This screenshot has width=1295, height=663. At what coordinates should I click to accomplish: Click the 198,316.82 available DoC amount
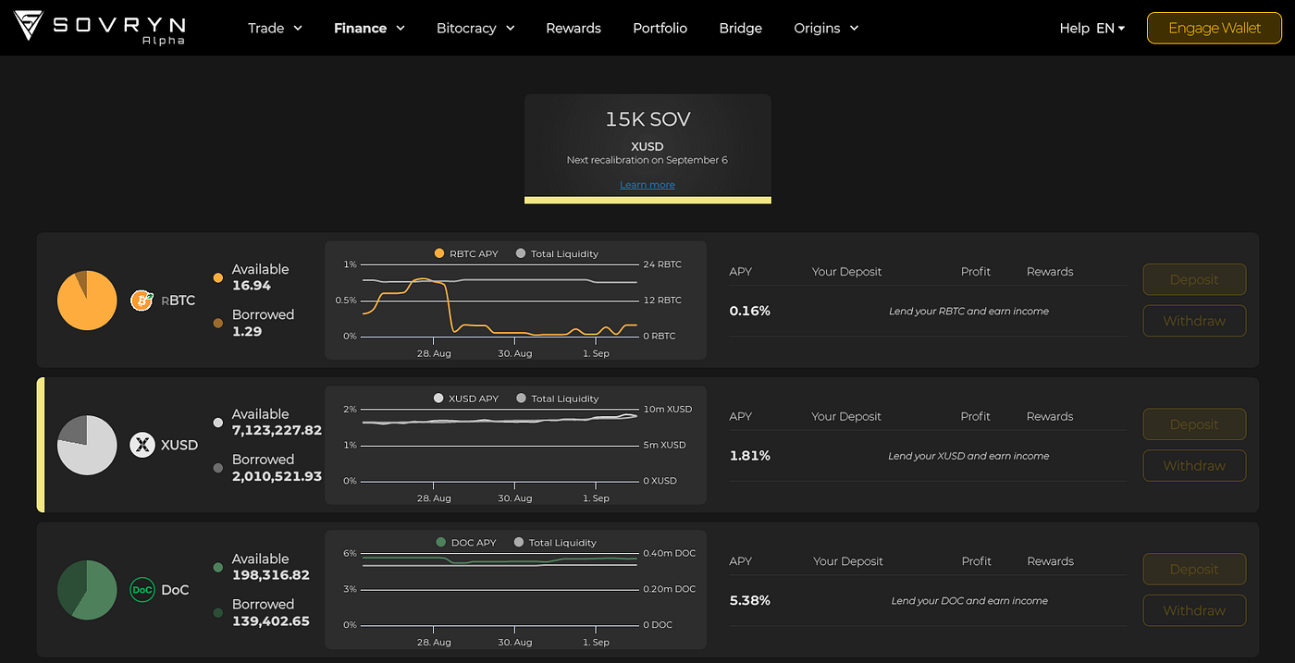coord(271,575)
